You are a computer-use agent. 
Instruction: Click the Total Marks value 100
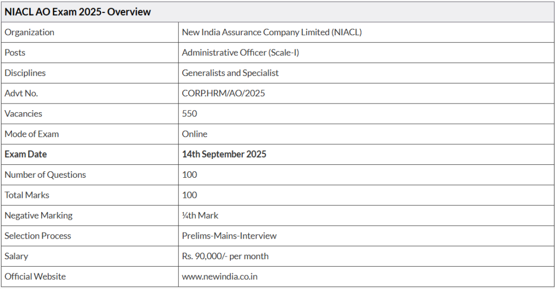[x=189, y=195]
